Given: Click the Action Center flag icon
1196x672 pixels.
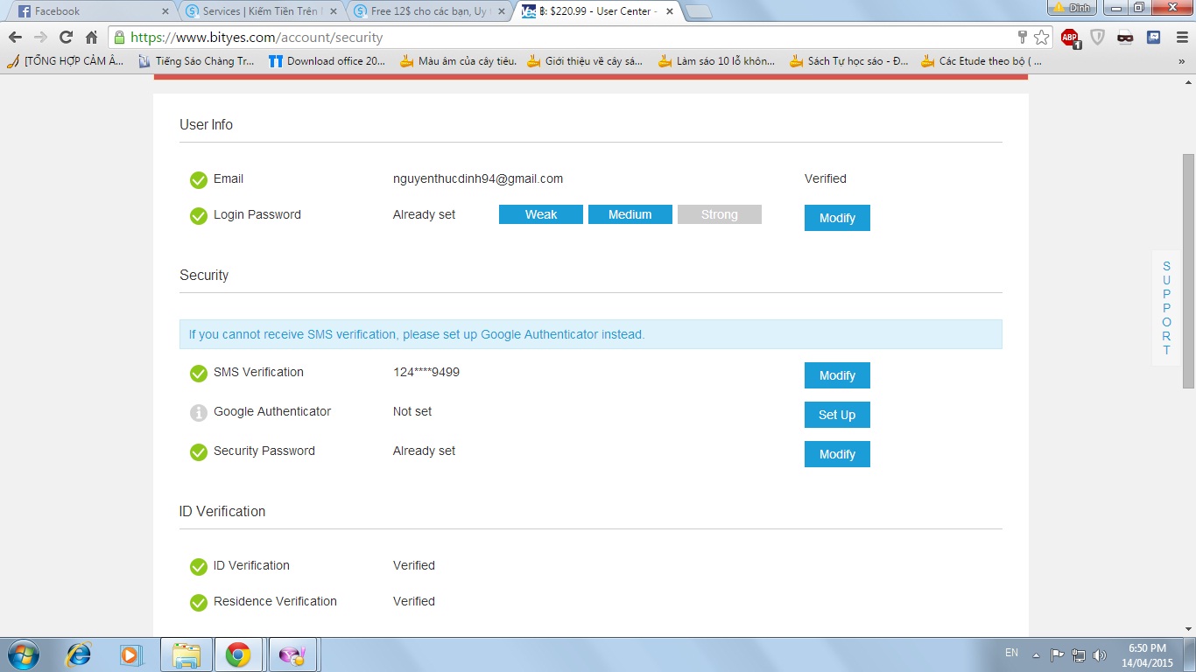Looking at the screenshot, I should click(1058, 654).
